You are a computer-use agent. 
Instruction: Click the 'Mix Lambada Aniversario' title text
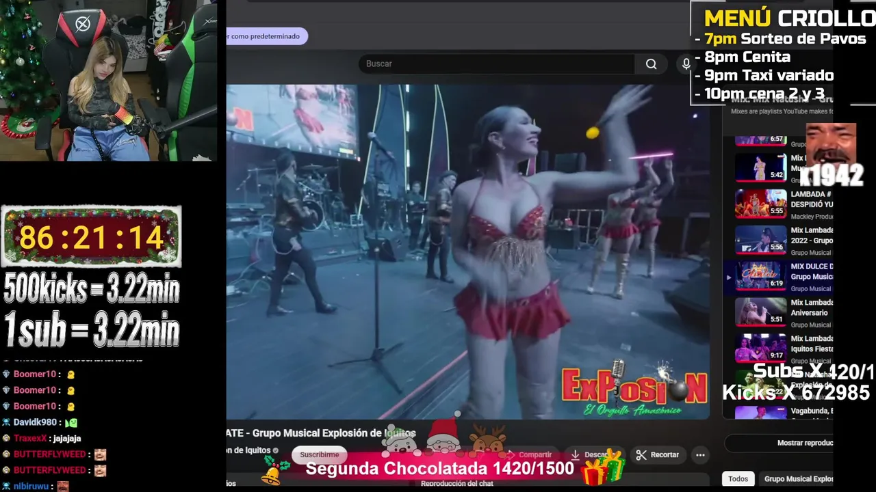pos(812,307)
